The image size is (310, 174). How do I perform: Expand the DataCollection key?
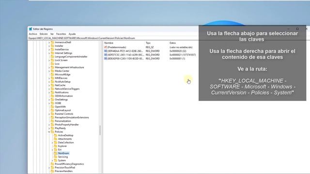(x=52, y=143)
